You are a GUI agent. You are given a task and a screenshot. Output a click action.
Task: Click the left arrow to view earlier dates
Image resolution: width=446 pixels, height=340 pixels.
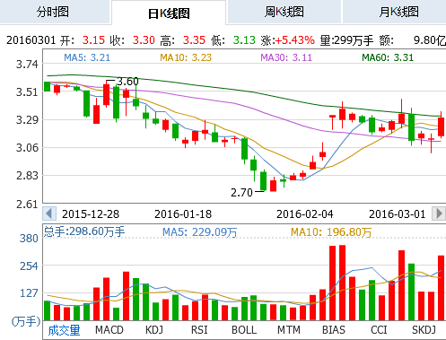click(x=49, y=214)
